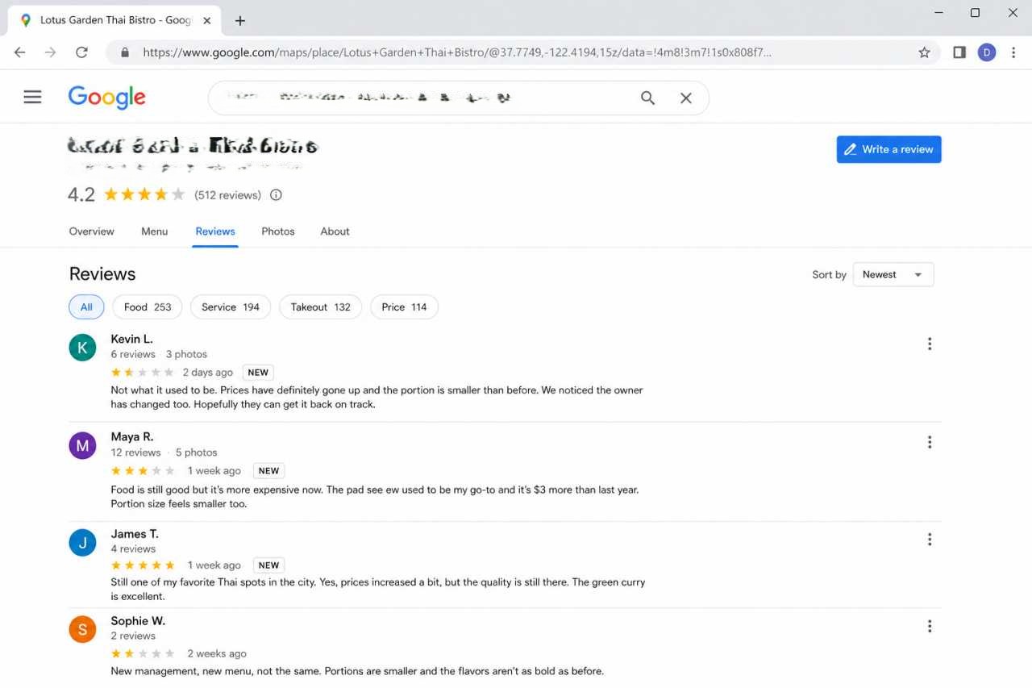
Task: Click Maya R.'s "12 reviews · 5 photos" text
Action: (164, 452)
